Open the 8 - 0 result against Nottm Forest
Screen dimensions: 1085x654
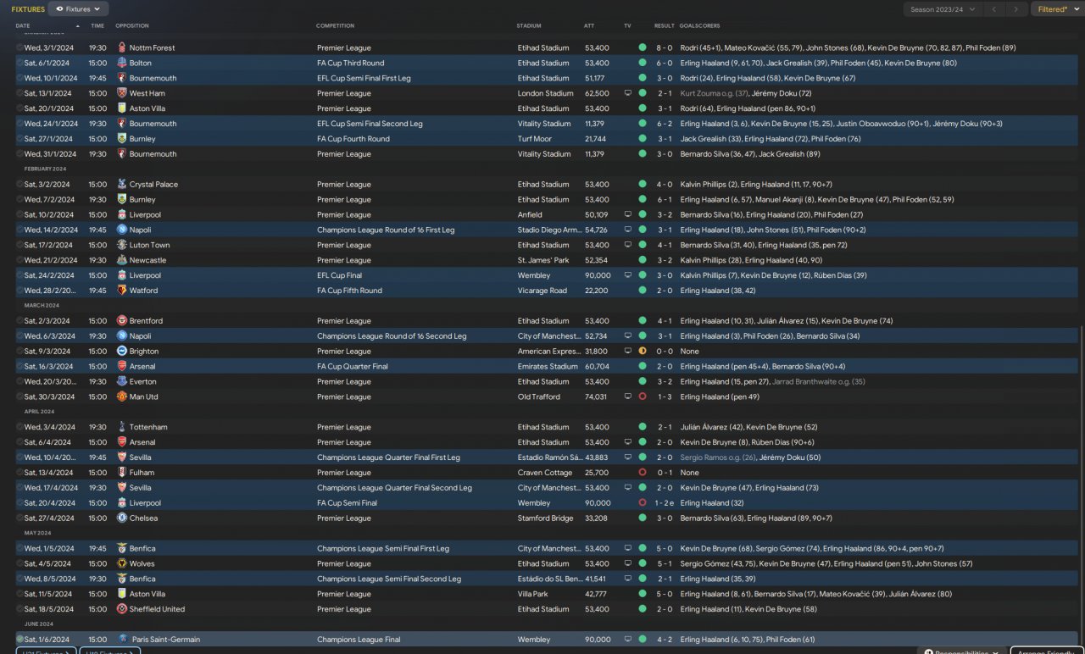point(665,48)
